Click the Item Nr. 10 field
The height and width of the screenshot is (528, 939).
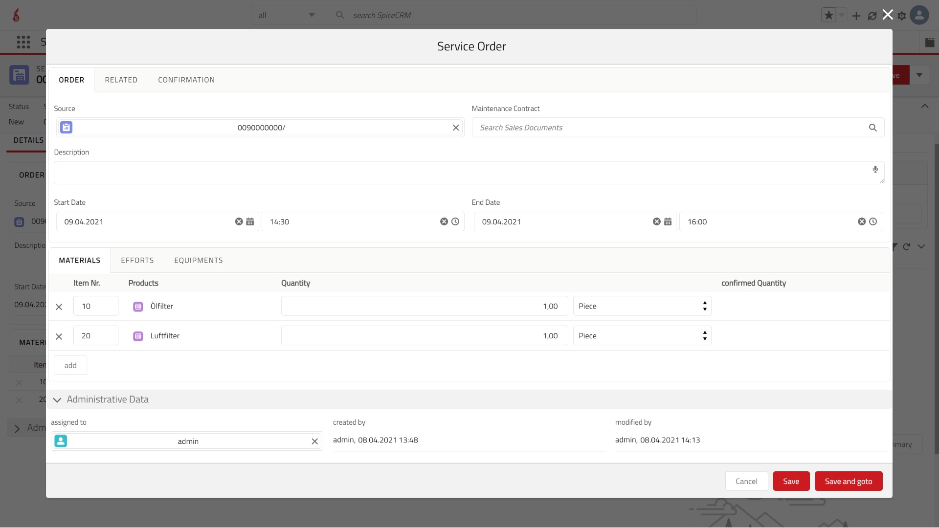tap(96, 306)
